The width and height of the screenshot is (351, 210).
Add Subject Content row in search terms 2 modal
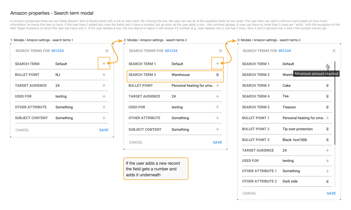[218, 129]
